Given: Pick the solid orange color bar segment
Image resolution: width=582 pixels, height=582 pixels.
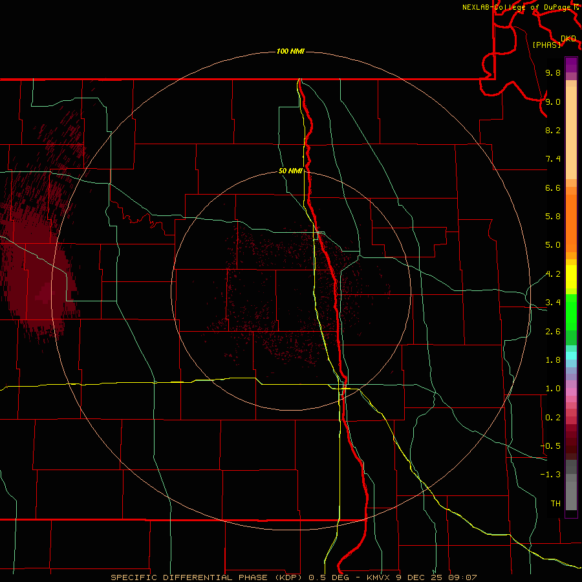Looking at the screenshot, I should (571, 224).
